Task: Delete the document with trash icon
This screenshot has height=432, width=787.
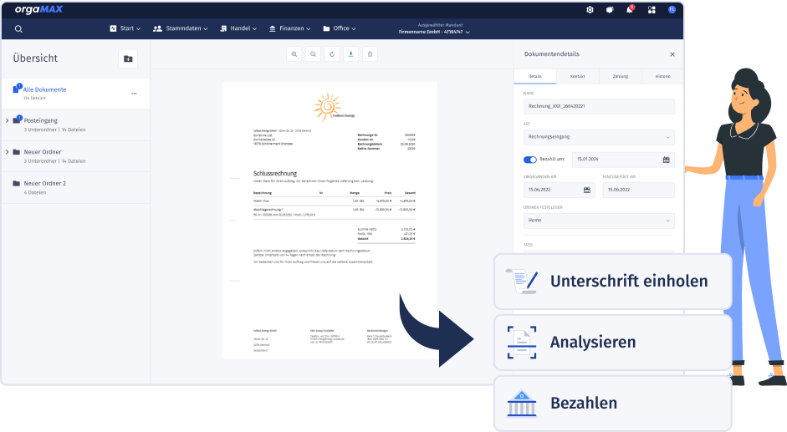Action: pos(370,54)
